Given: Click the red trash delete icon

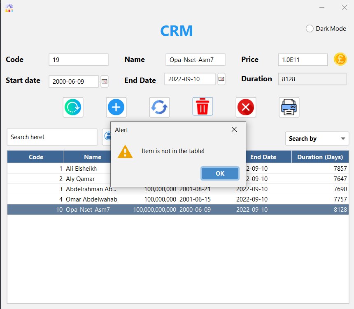Looking at the screenshot, I should (x=203, y=106).
